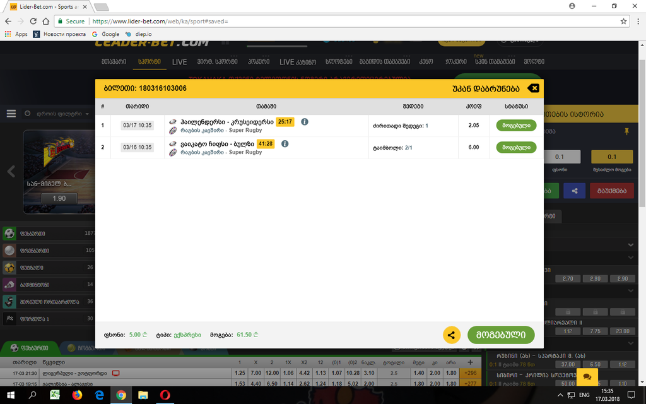Click the 25:17 score badge
646x404 pixels.
point(285,122)
